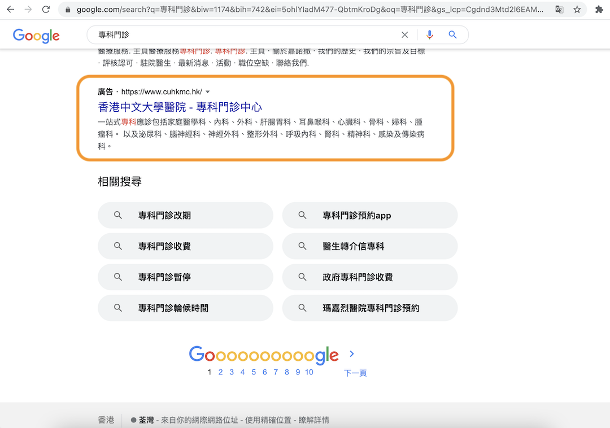The image size is (610, 428).
Task: Open 香港中文大學醫院 - 專科門診中心 result
Action: 180,107
